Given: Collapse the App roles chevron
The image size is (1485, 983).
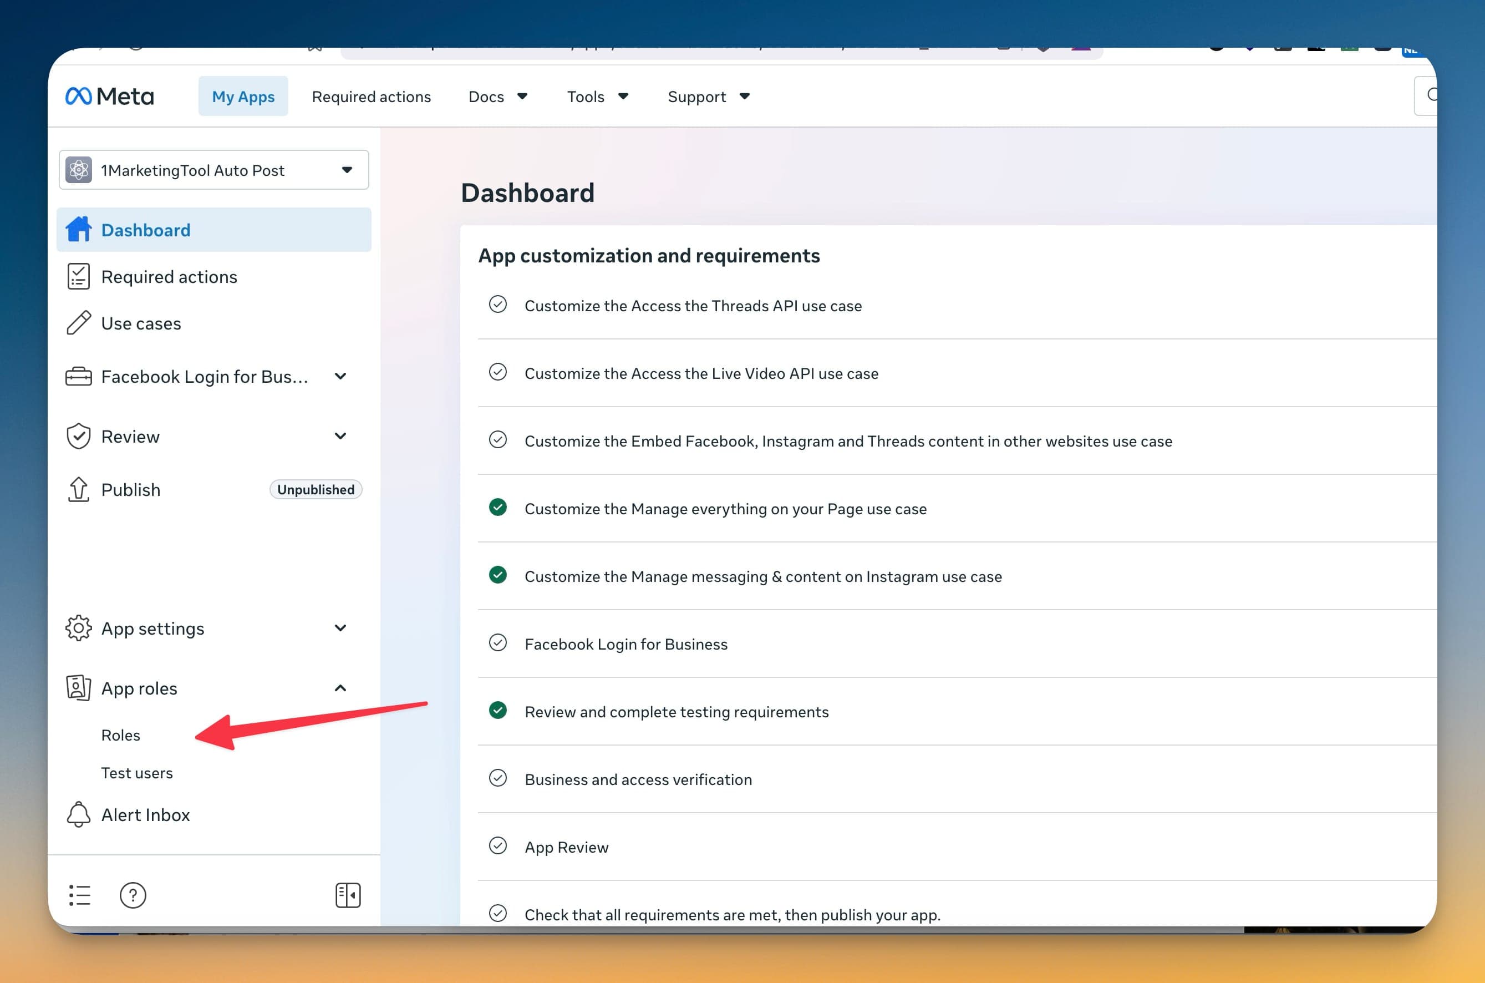Looking at the screenshot, I should [x=340, y=688].
